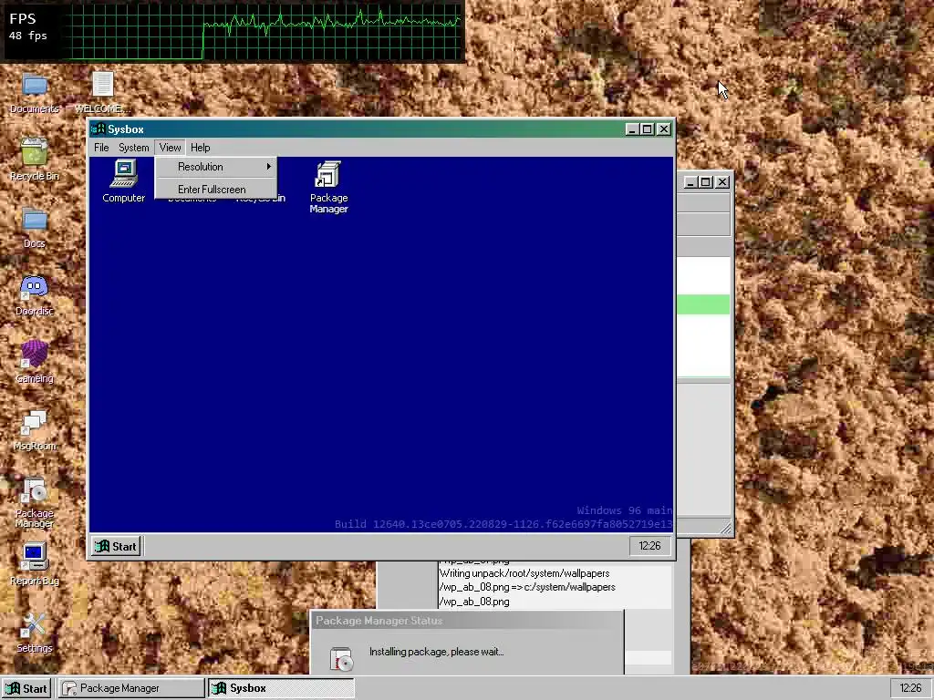Open the desktop Package Manager shortcut
The image size is (934, 700).
pos(35,503)
